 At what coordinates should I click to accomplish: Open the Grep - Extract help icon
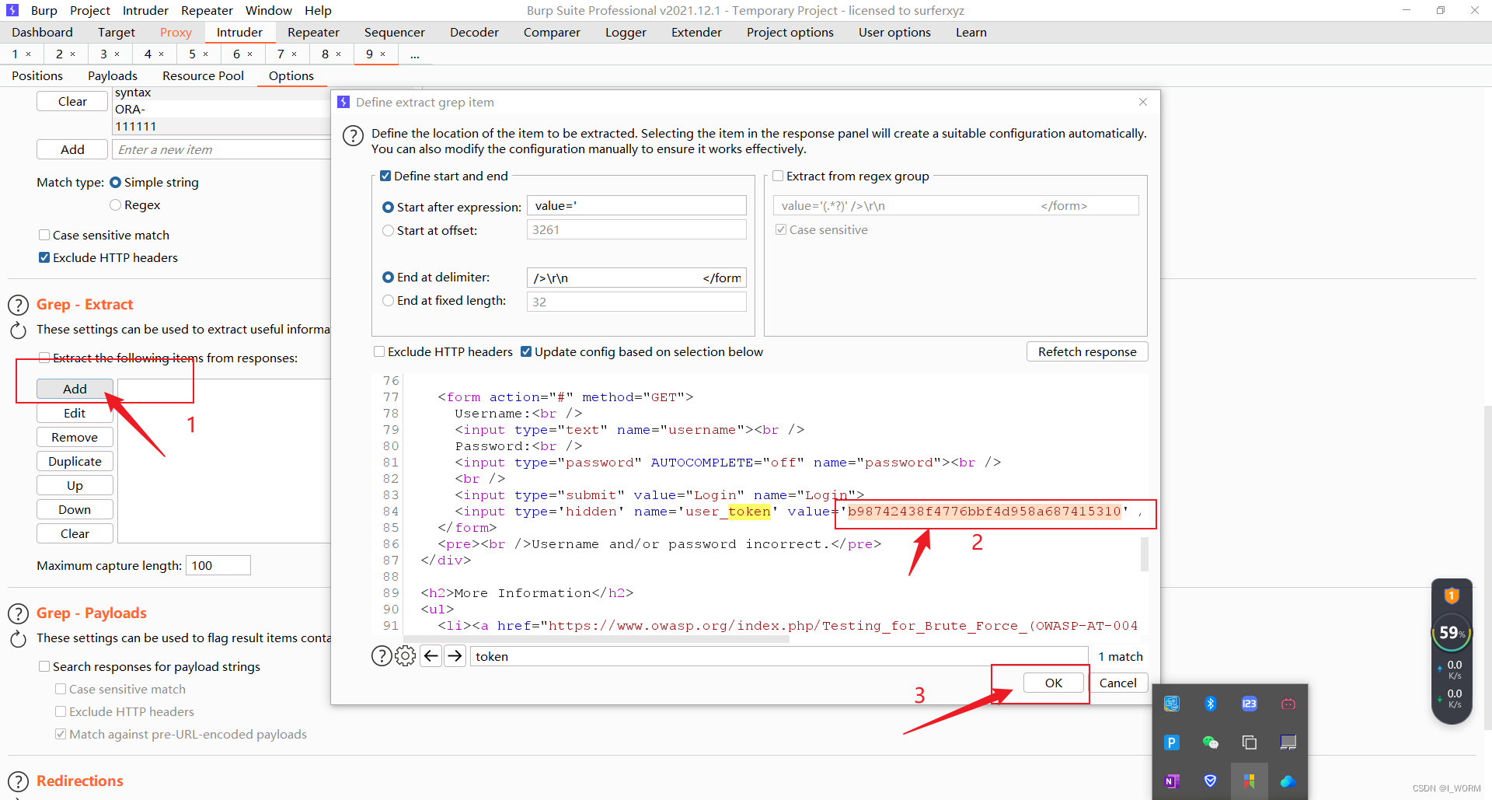(19, 305)
